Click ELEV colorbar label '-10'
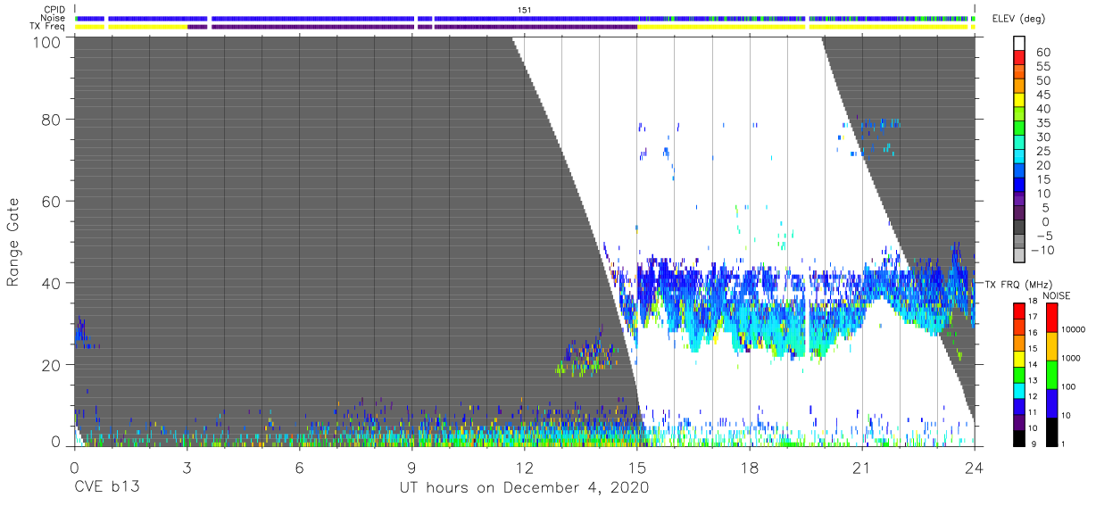The height and width of the screenshot is (506, 1096). click(x=1042, y=250)
